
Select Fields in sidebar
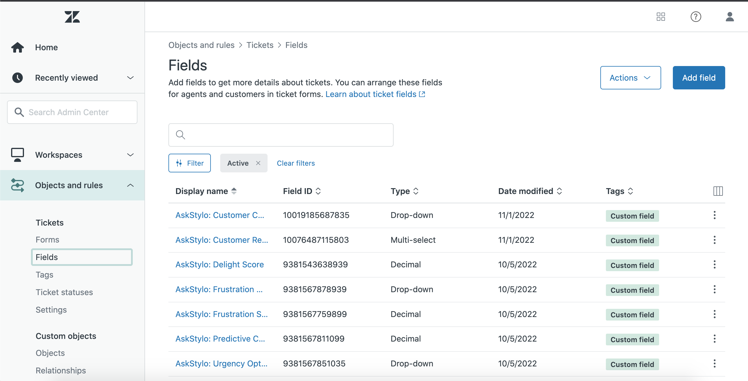coord(82,257)
